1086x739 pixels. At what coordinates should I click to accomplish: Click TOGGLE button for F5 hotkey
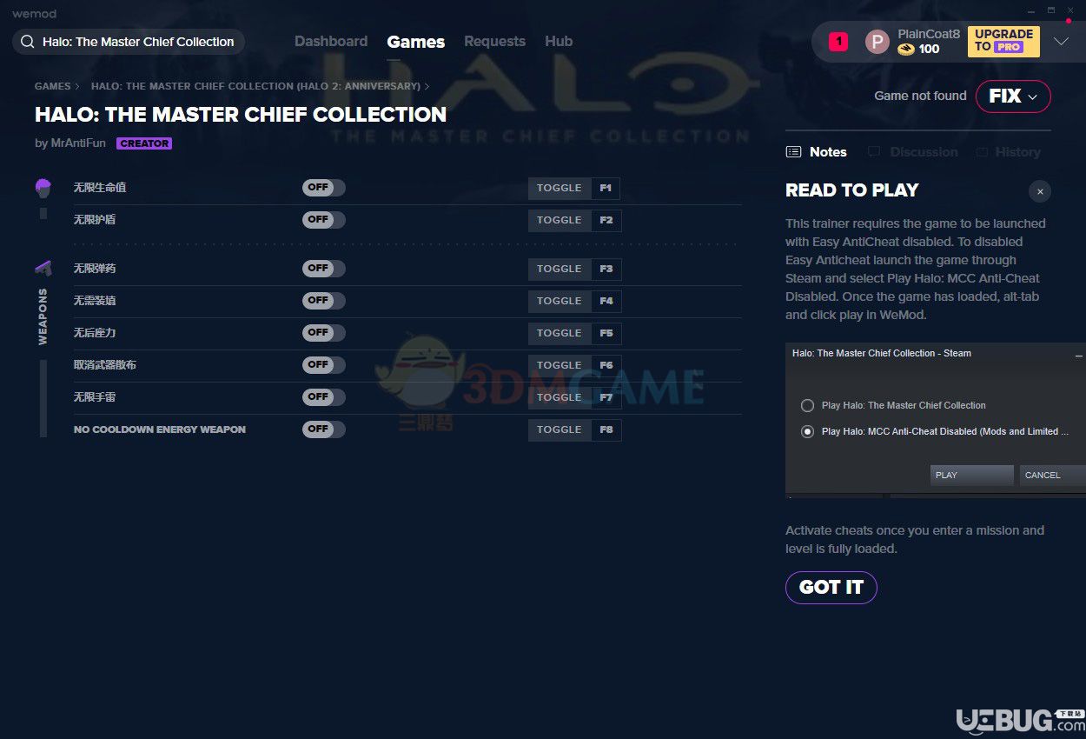pos(560,334)
